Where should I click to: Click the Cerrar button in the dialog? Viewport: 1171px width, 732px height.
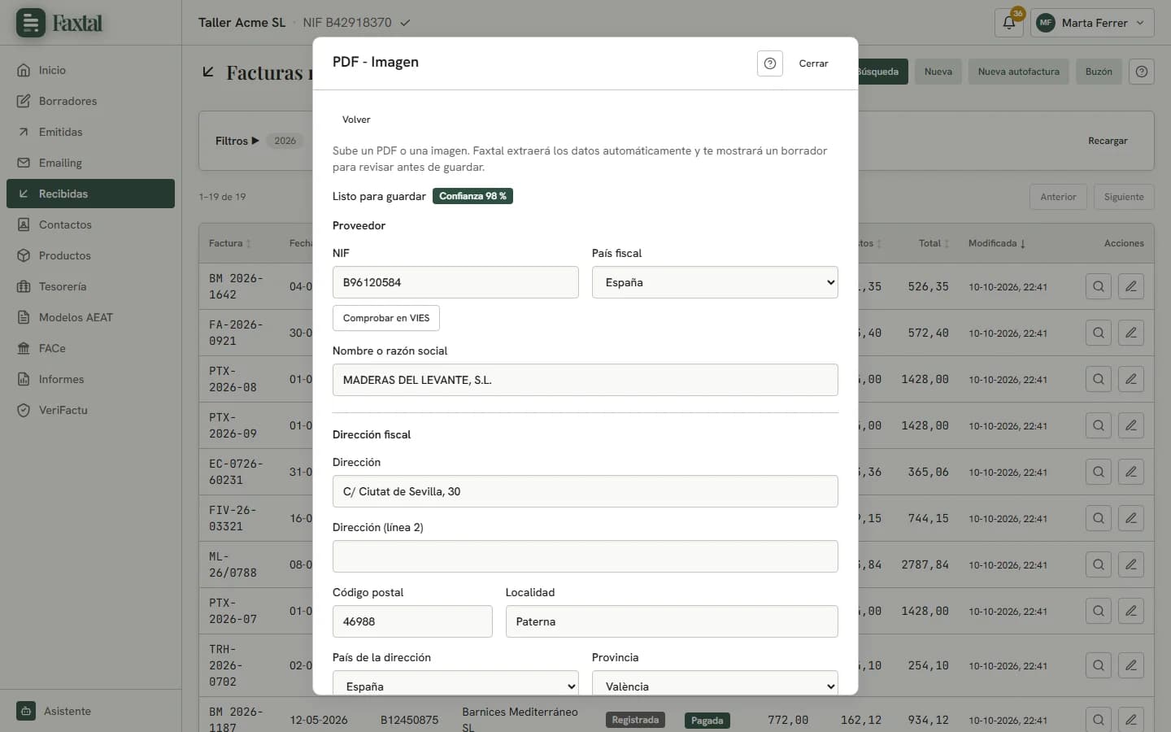(x=813, y=63)
